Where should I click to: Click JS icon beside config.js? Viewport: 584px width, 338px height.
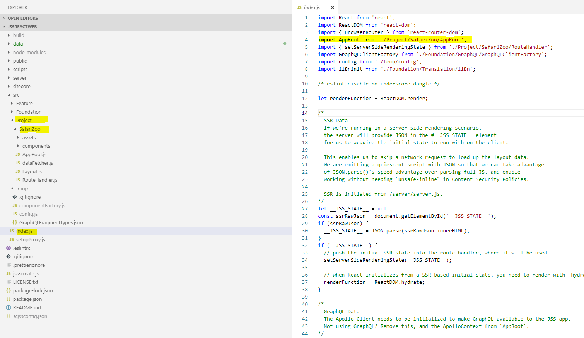pos(15,214)
